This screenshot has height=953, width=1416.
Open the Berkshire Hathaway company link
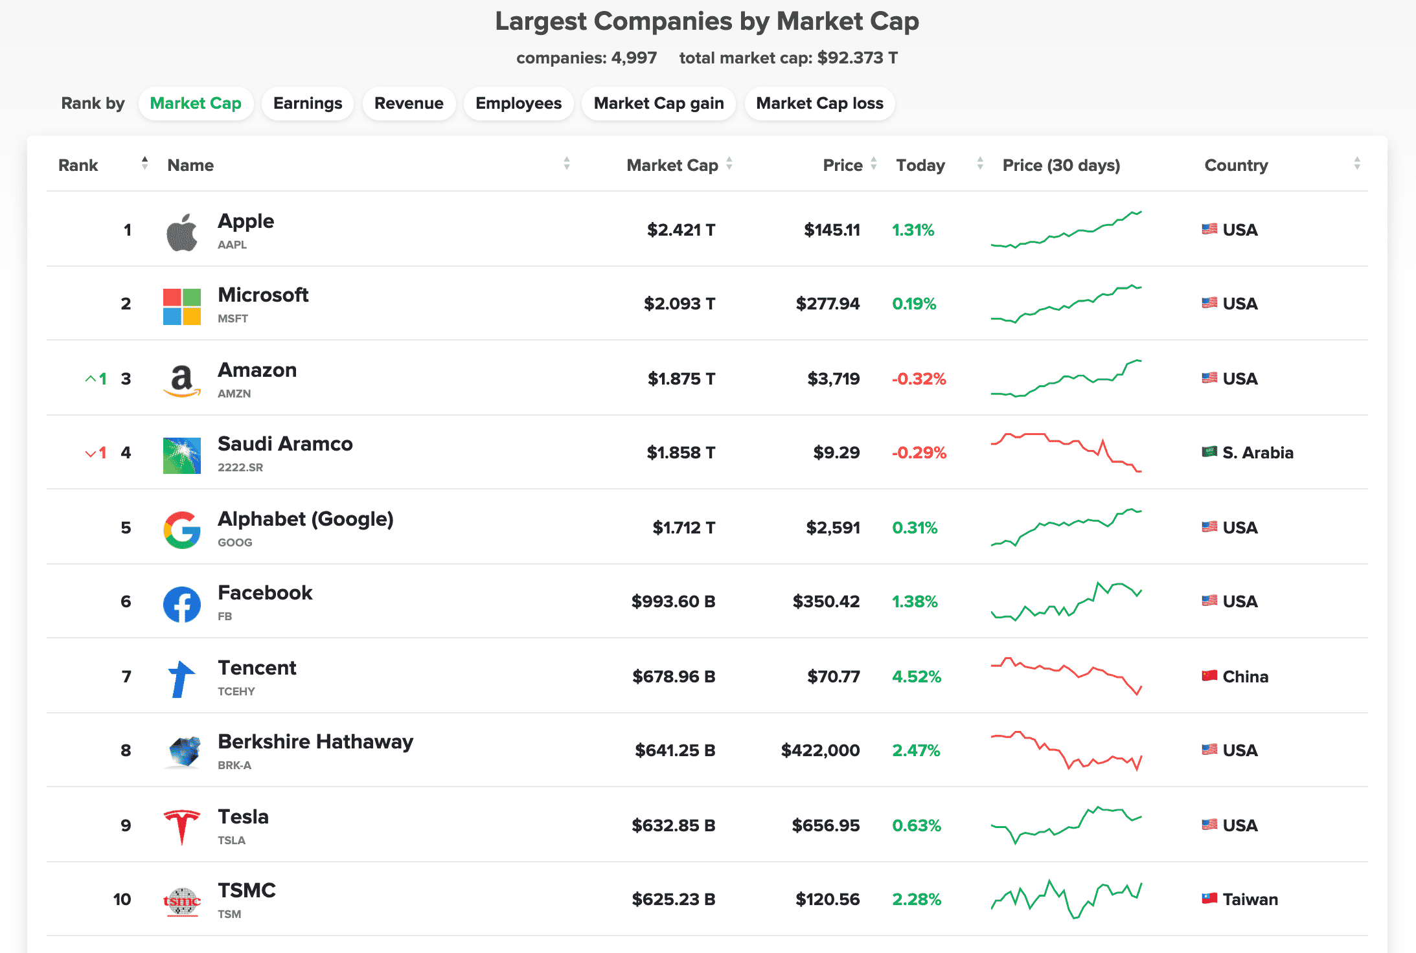pyautogui.click(x=315, y=742)
